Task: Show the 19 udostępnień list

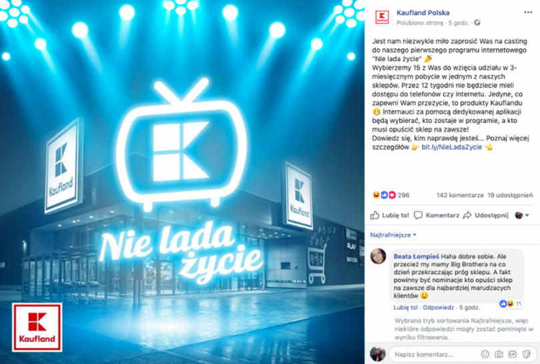Action: pos(510,195)
